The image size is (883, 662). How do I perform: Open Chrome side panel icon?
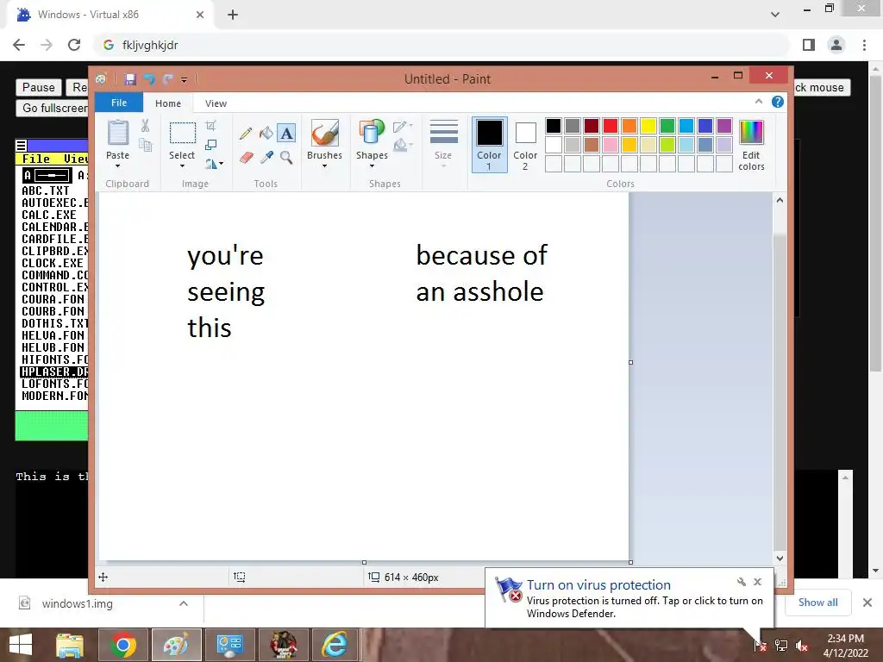(x=809, y=45)
